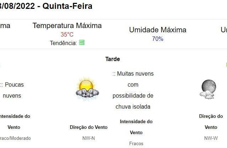This screenshot has width=227, height=148.
Task: Click the Intensidade do Vento label above Fracos
Action: pyautogui.click(x=136, y=127)
